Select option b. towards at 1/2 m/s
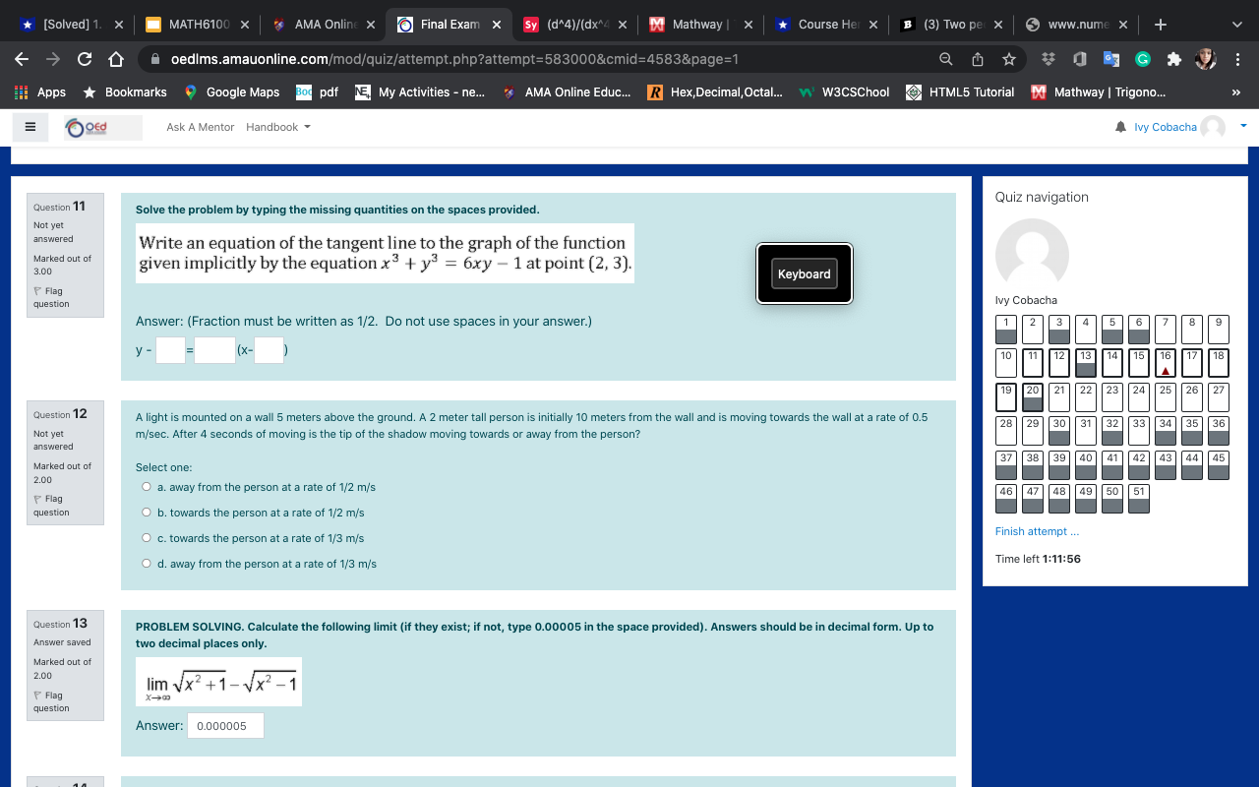This screenshot has width=1259, height=787. [147, 513]
